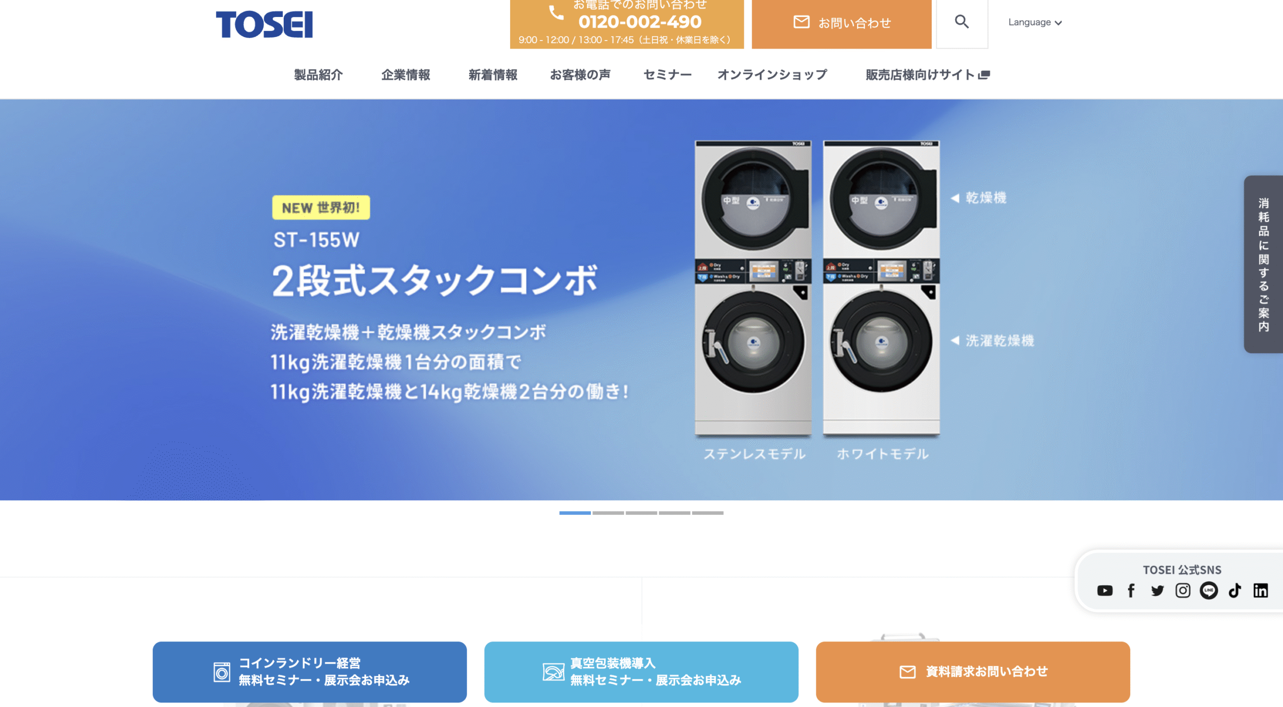The image size is (1283, 707).
Task: Open the 製品紹介 menu
Action: point(318,75)
